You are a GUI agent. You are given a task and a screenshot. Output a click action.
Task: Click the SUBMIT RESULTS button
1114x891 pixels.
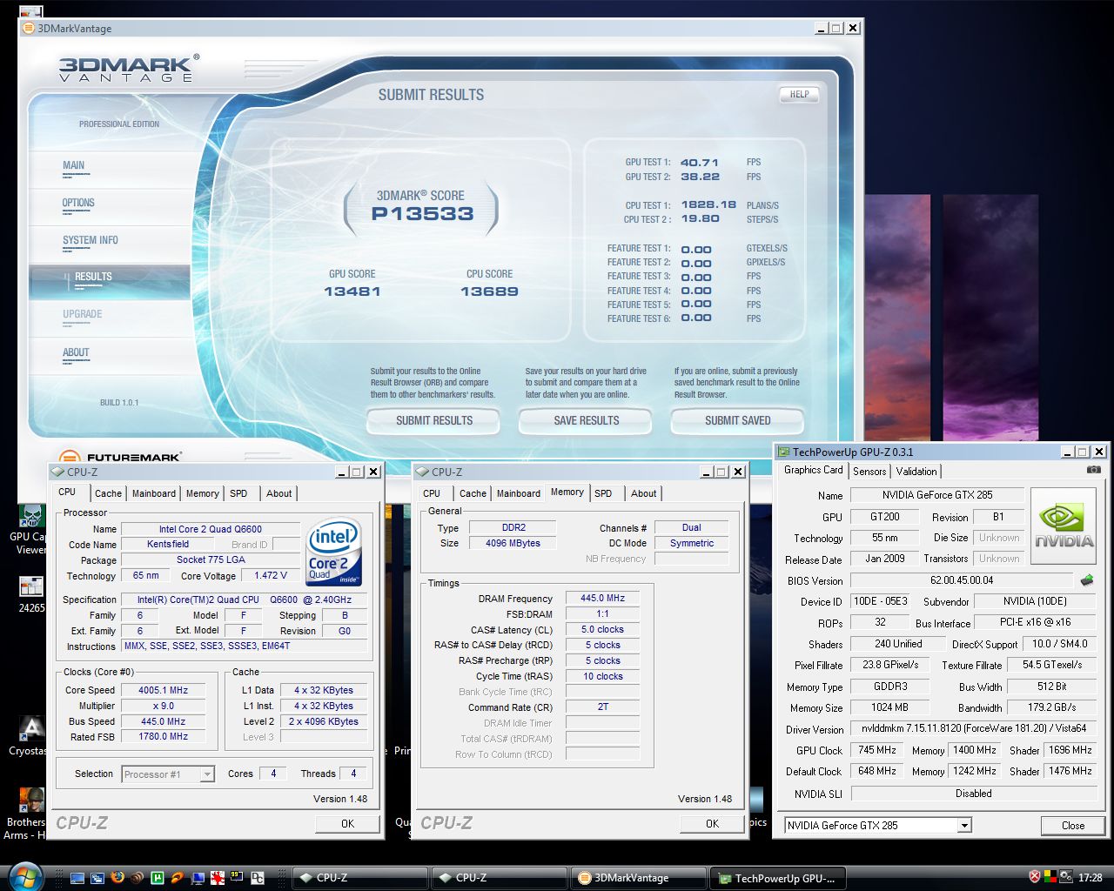tap(433, 420)
